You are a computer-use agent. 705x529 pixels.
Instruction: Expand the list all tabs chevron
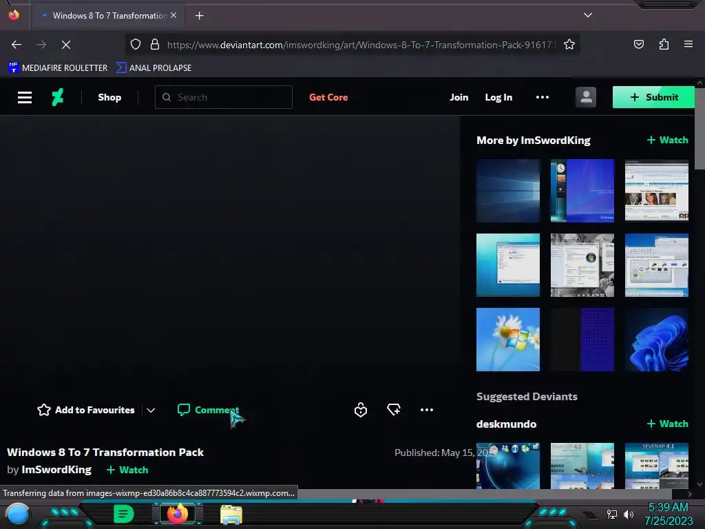click(x=587, y=15)
